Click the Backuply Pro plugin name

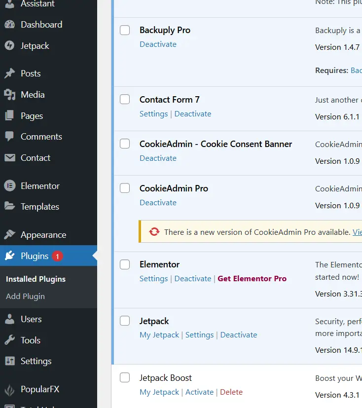pyautogui.click(x=165, y=30)
